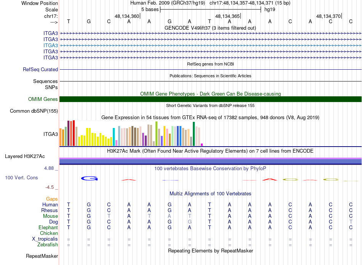Viewport: 362px width, 265px height.
Task: Click the hg19 label beside scale bar
Action: point(270,10)
